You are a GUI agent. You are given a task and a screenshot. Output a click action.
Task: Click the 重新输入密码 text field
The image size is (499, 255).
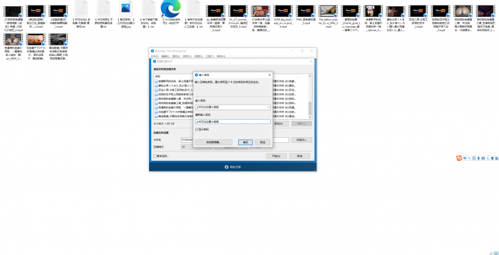tap(233, 122)
